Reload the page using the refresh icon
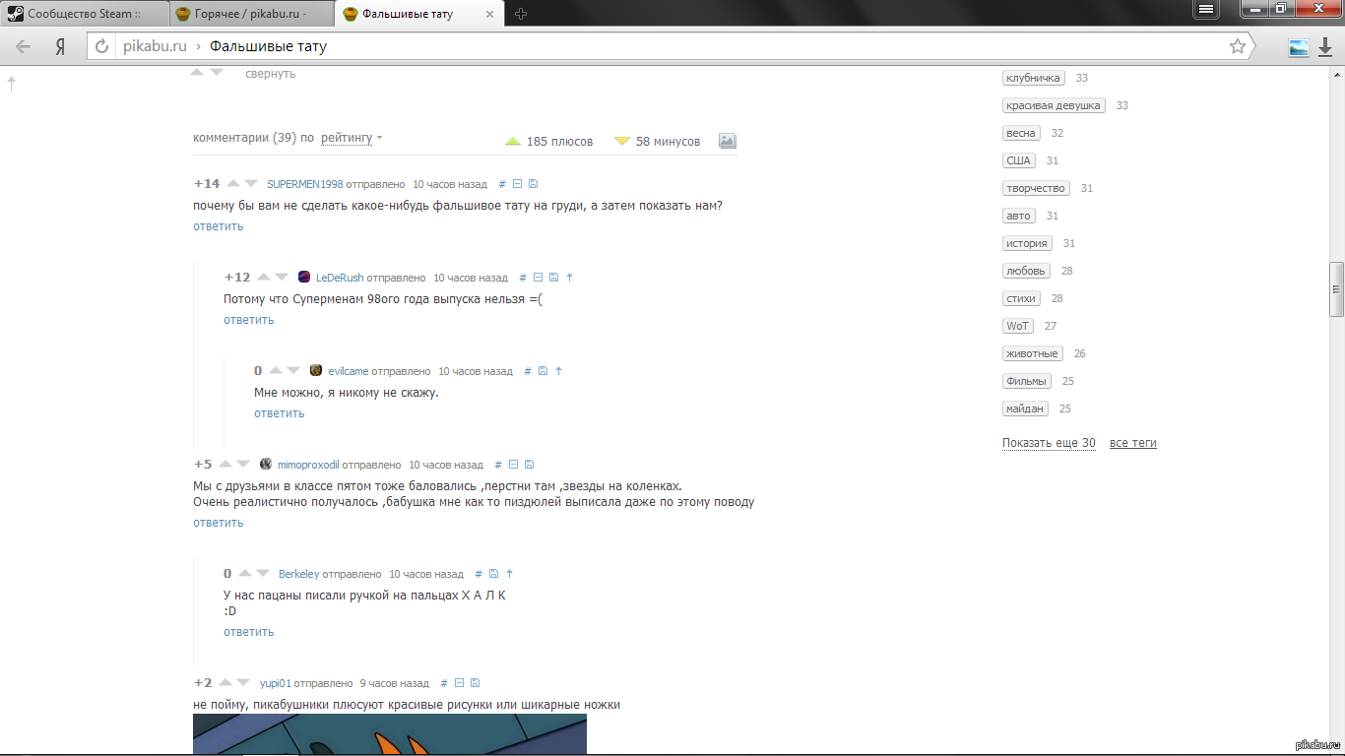This screenshot has height=756, width=1345. pos(101,46)
